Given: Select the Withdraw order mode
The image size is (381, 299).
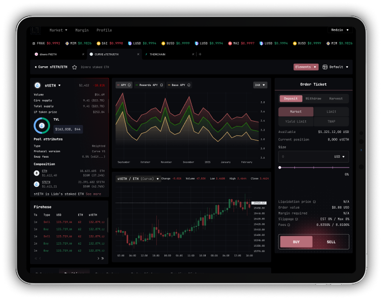Looking at the screenshot, I should tap(313, 98).
